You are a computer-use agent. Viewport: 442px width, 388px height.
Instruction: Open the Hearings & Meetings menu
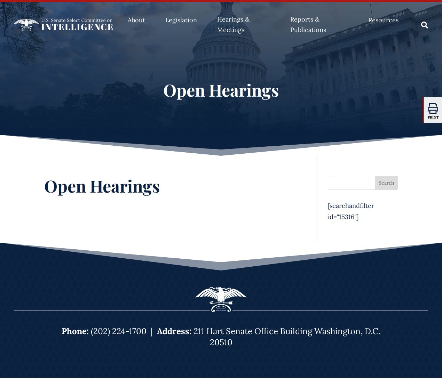[x=233, y=25]
